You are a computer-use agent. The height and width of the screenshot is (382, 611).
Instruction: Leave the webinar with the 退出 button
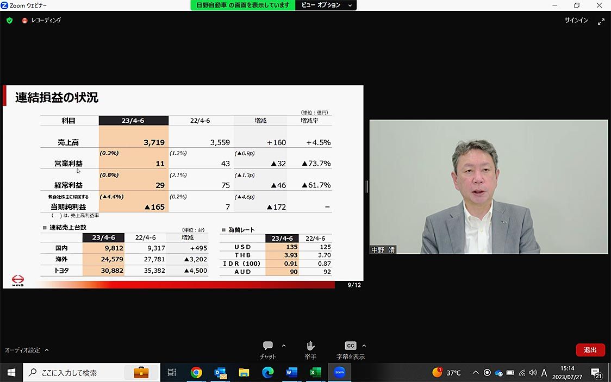pyautogui.click(x=590, y=350)
